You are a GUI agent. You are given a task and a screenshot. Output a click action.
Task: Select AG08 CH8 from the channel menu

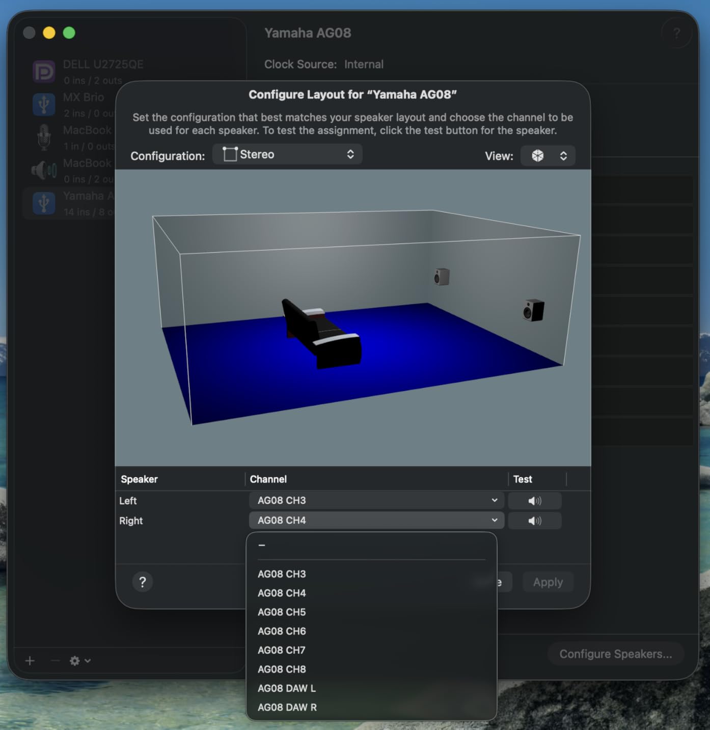(x=371, y=669)
